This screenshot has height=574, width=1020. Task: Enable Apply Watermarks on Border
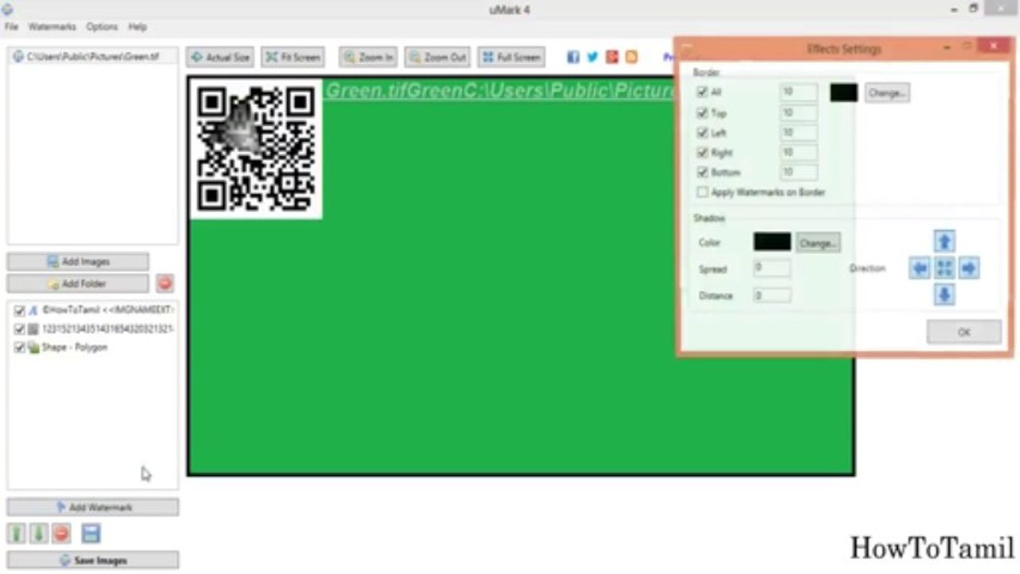[x=703, y=192]
